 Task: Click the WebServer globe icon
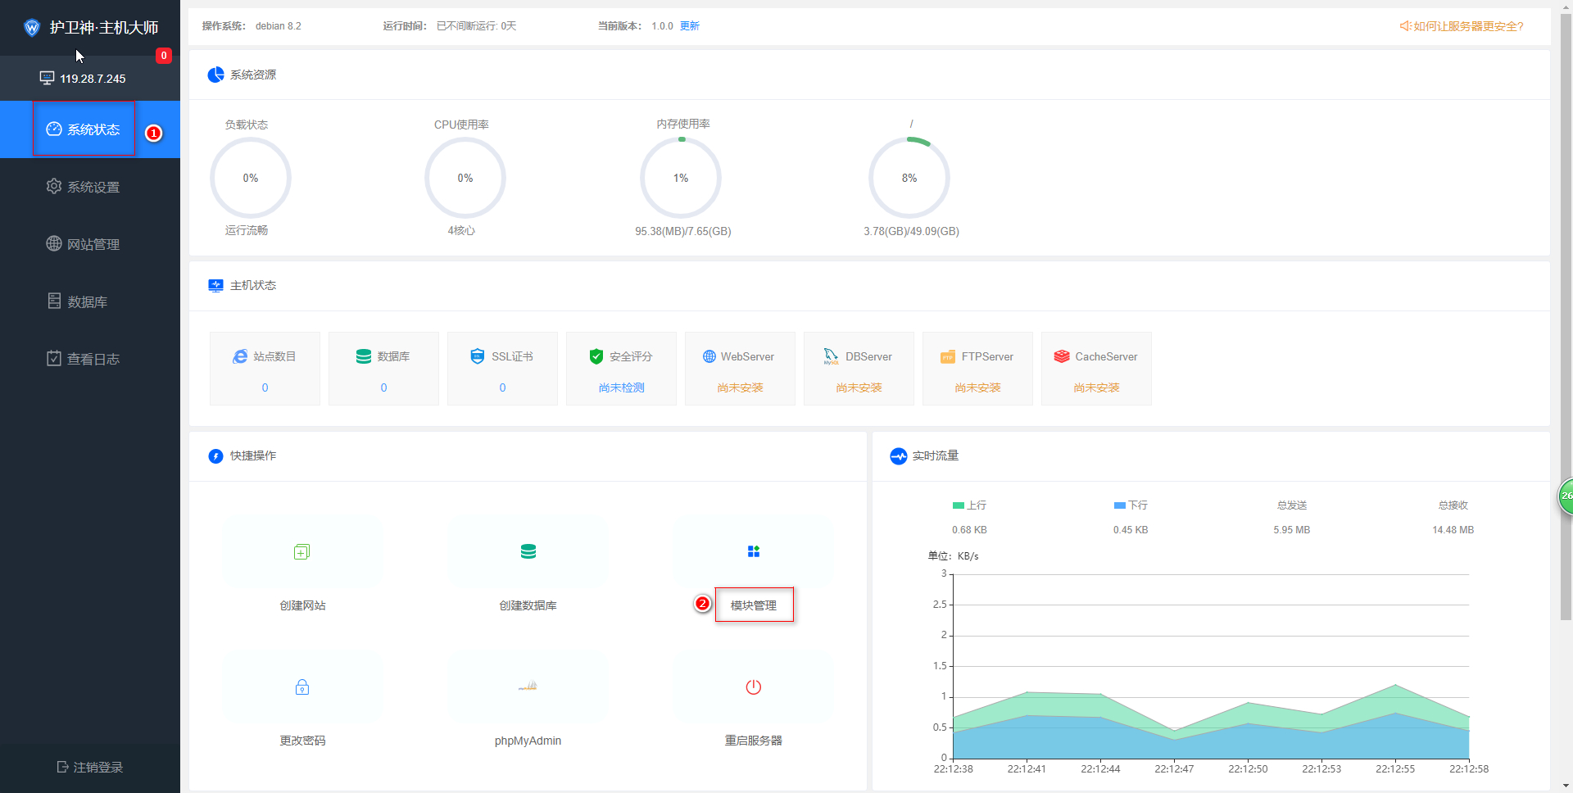point(709,356)
